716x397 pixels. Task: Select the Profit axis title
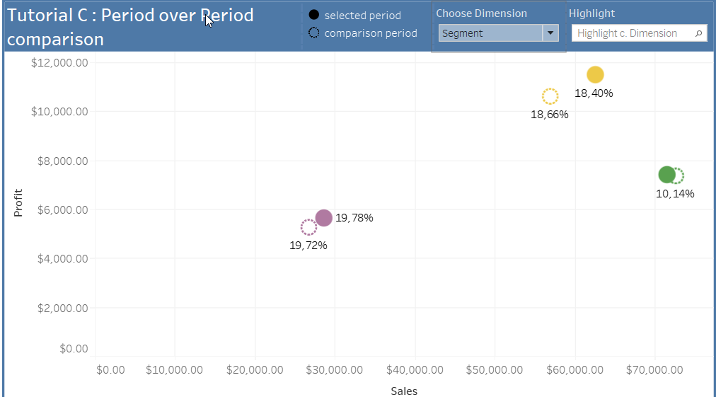pos(18,202)
